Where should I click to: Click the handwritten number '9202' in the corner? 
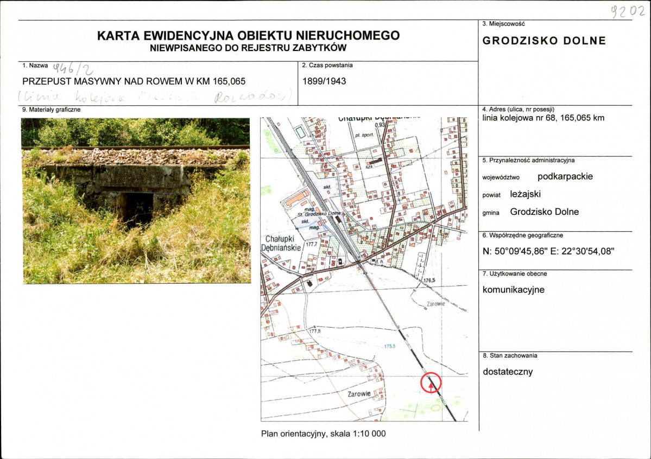click(x=628, y=11)
